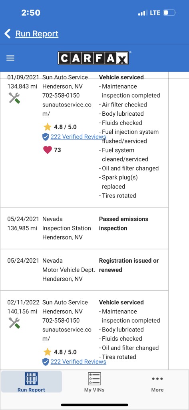The image size is (189, 410).
Task: Tap the verified shield icon in first entry
Action: (46, 137)
